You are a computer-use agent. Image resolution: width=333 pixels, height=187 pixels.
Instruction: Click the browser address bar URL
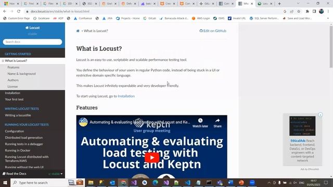pyautogui.click(x=60, y=11)
